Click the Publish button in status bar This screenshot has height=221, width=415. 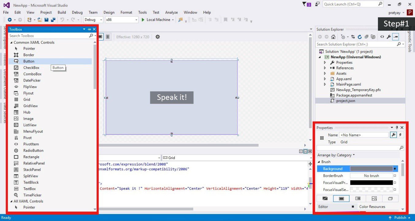pos(400,218)
